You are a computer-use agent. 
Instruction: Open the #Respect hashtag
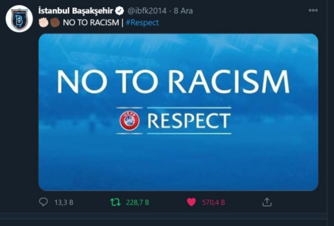[142, 23]
